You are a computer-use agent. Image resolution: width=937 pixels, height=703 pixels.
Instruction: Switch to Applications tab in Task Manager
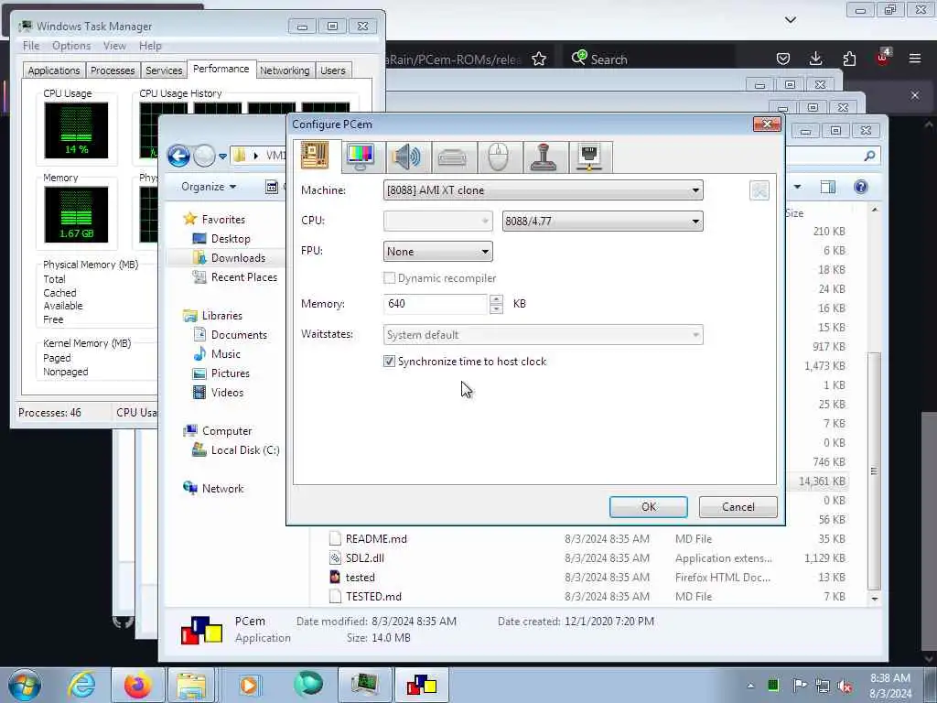pyautogui.click(x=54, y=70)
